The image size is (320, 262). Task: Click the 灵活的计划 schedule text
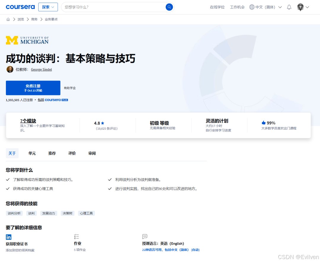point(217,121)
